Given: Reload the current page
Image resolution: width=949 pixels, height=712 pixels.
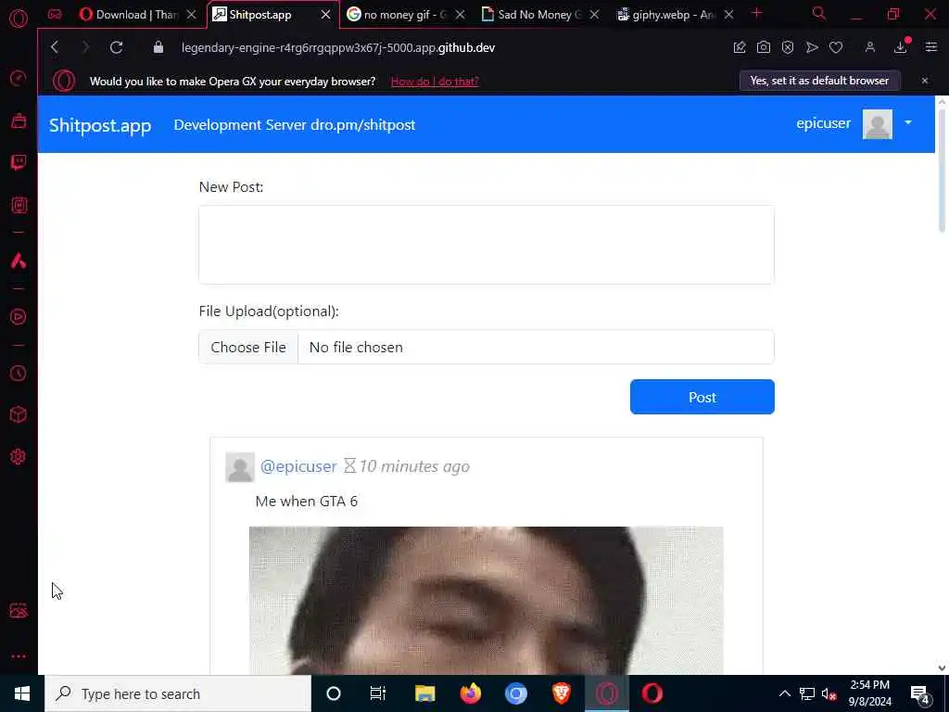Looking at the screenshot, I should 116,47.
